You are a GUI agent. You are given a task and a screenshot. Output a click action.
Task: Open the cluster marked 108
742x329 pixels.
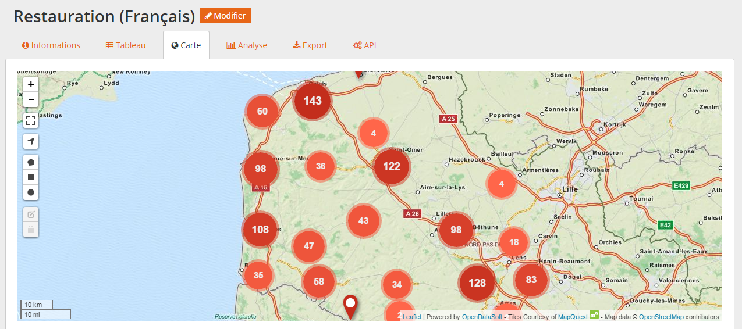pos(260,229)
